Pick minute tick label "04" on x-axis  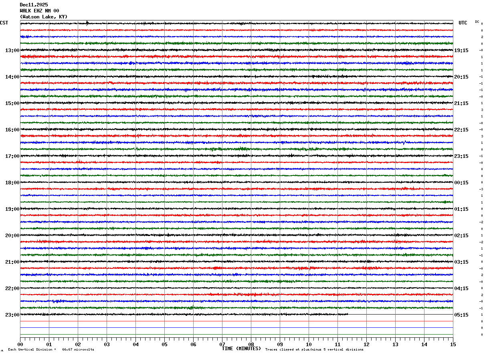pos(135,344)
